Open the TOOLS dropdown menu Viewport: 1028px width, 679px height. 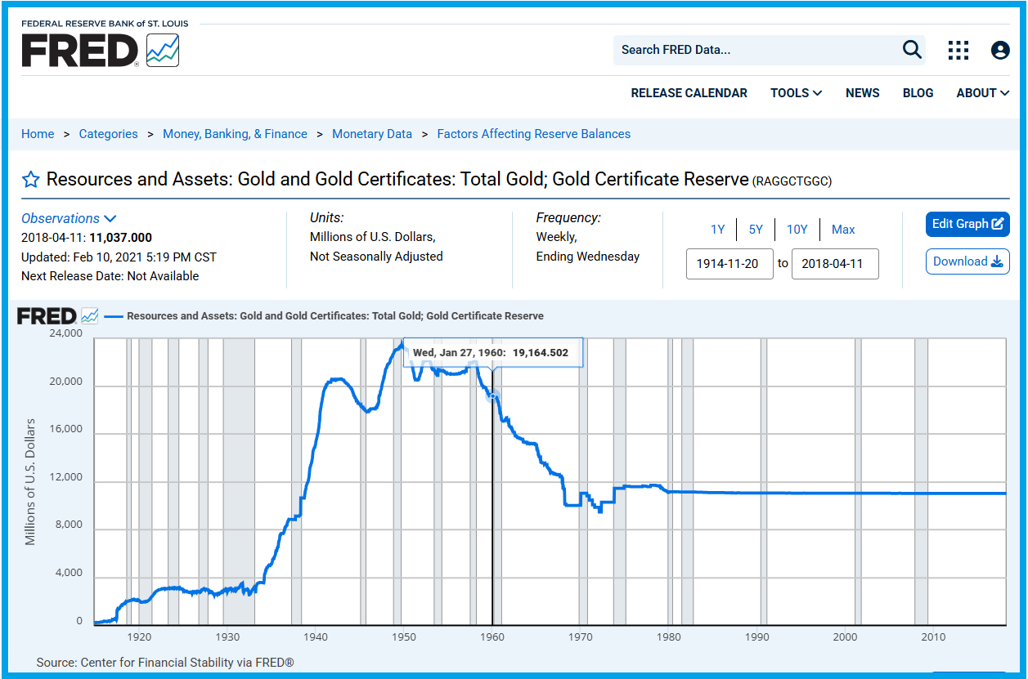pos(796,93)
